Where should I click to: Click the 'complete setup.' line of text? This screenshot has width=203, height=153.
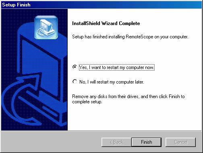click(87, 102)
